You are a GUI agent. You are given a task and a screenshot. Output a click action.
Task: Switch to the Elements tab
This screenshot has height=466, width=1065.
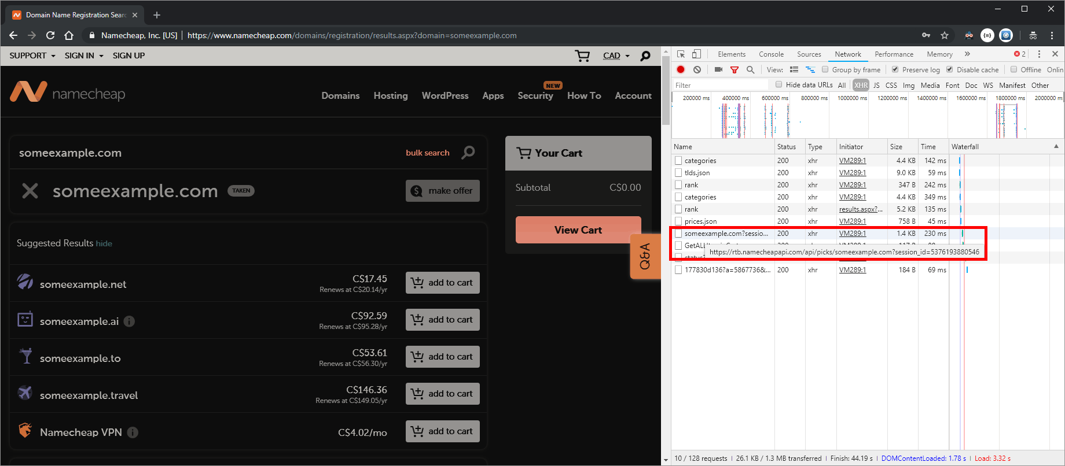click(732, 54)
